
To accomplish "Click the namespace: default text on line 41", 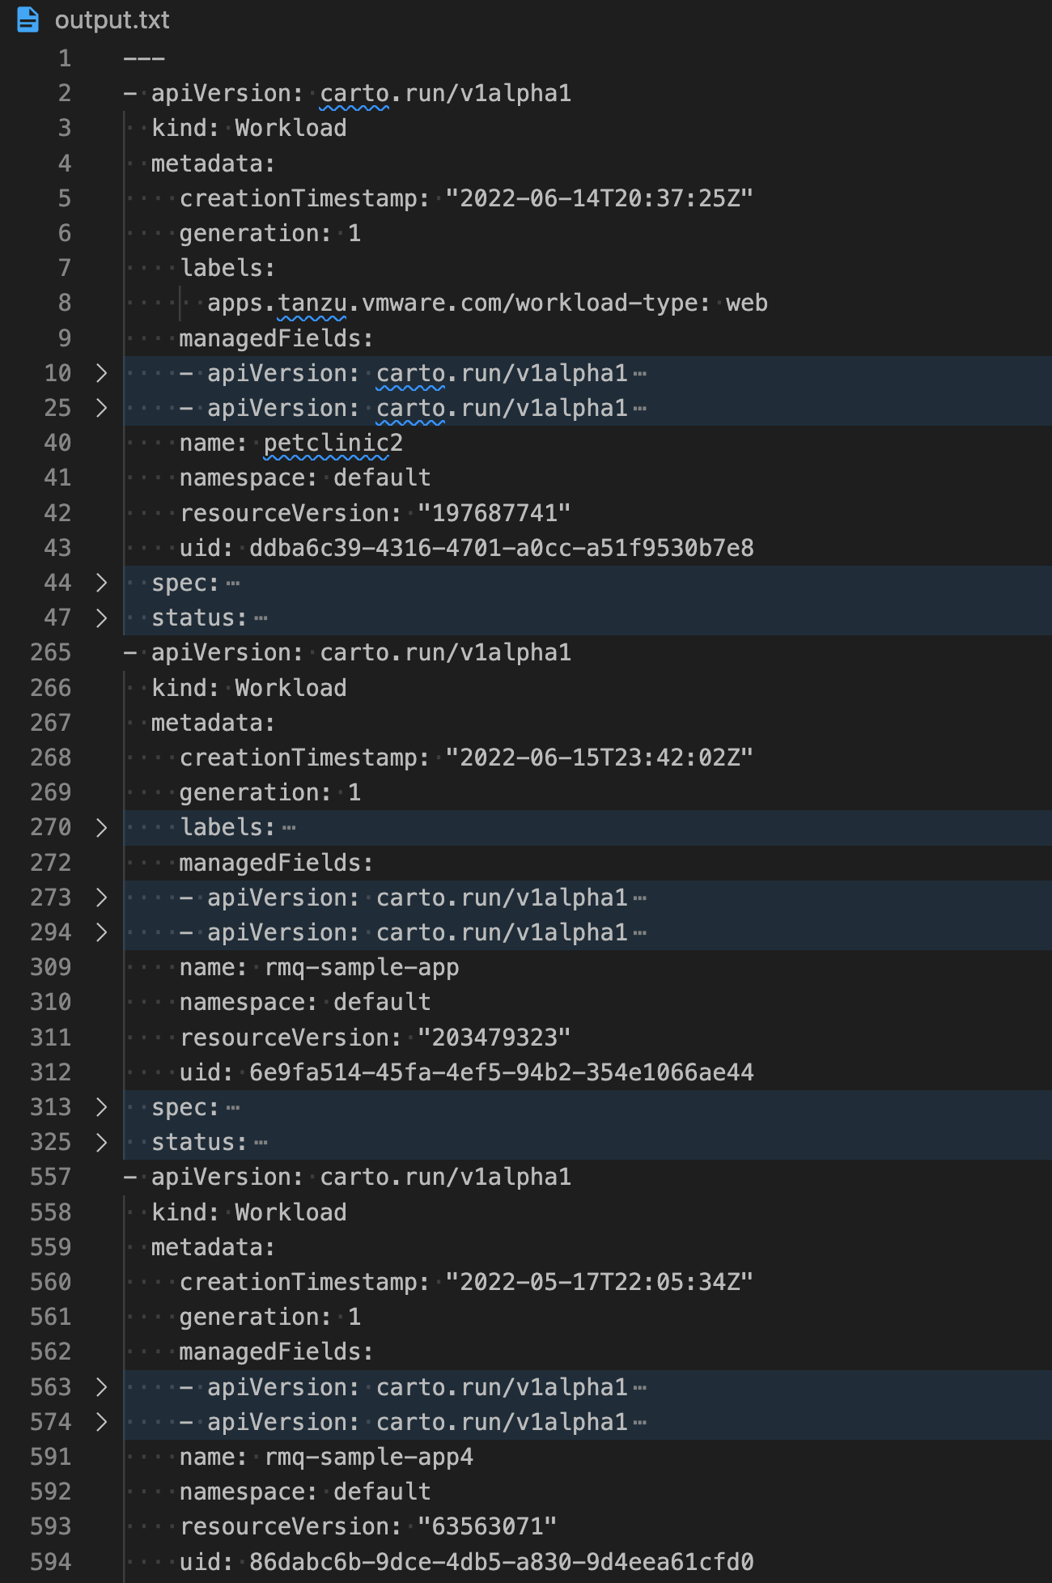I will (x=305, y=478).
